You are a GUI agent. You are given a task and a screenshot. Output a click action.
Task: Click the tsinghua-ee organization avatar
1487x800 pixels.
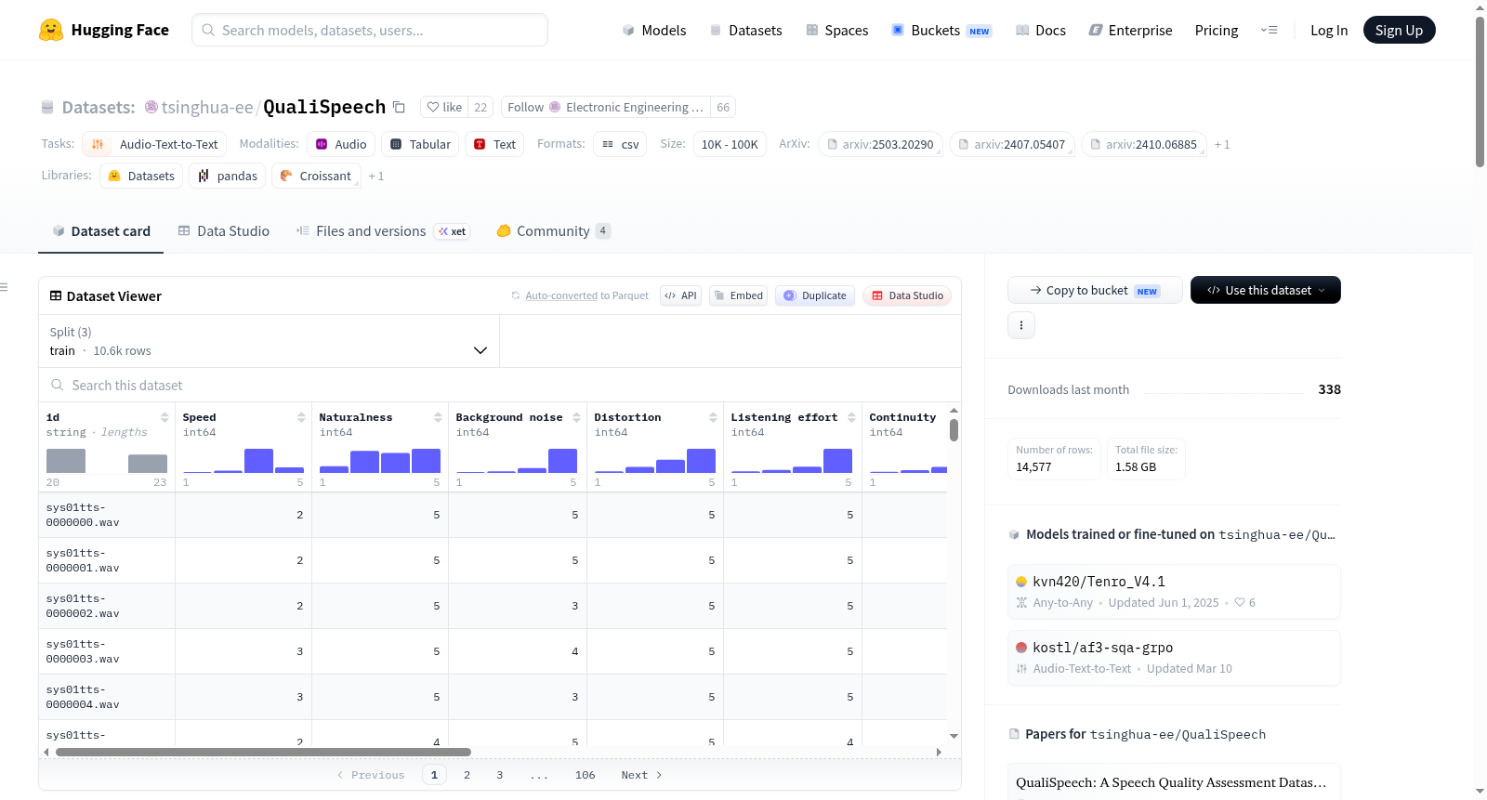[151, 107]
